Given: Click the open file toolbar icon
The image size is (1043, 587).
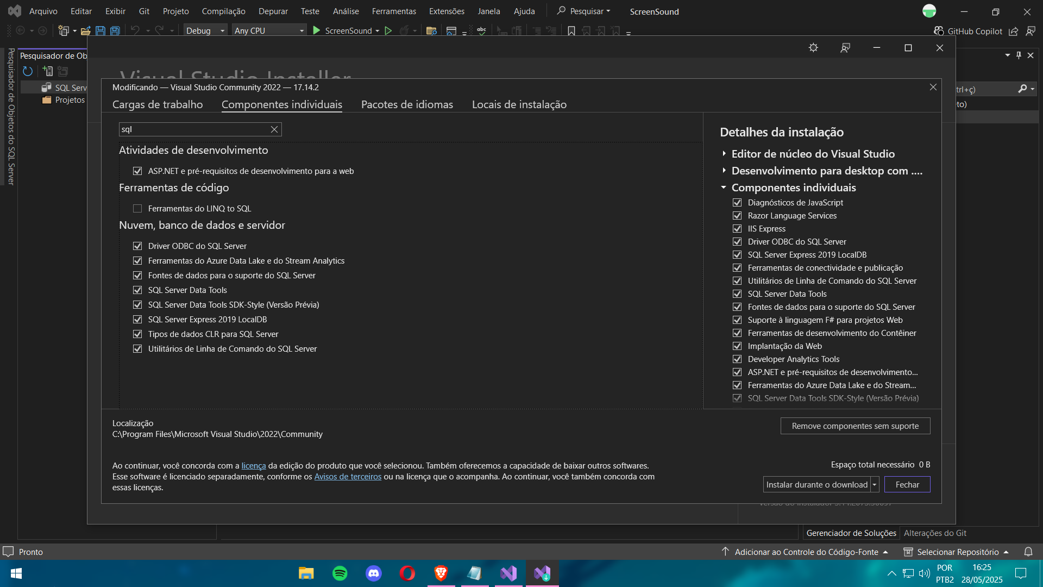Looking at the screenshot, I should [x=85, y=31].
